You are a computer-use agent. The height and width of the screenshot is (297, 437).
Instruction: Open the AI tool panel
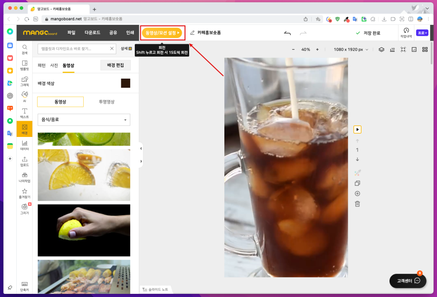(x=24, y=97)
